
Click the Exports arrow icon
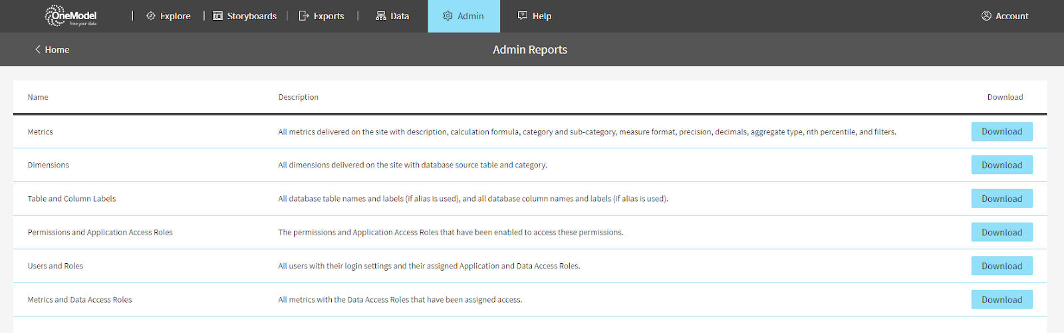[304, 16]
